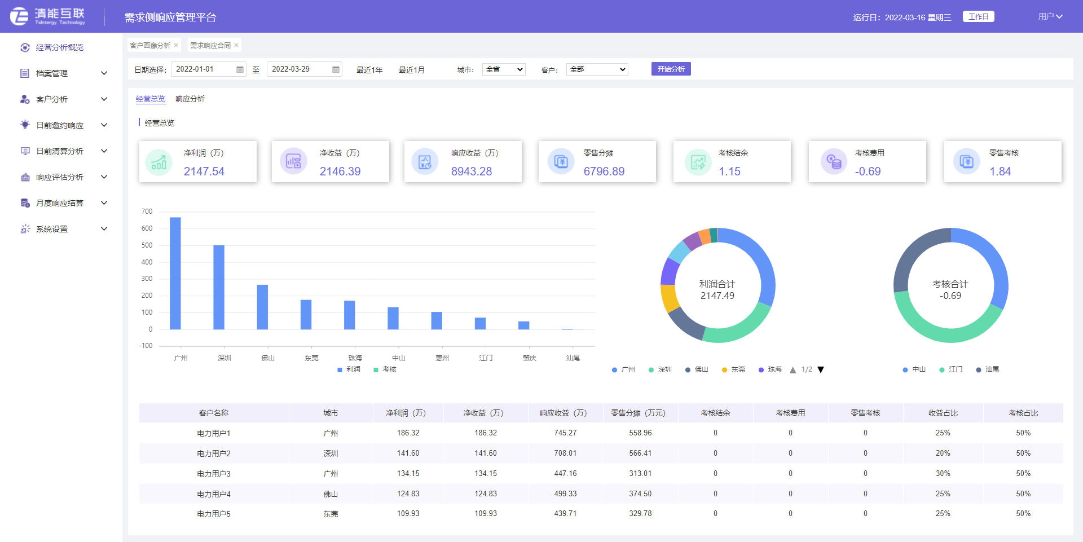Go to next legend page arrow
1083x542 pixels.
[821, 370]
